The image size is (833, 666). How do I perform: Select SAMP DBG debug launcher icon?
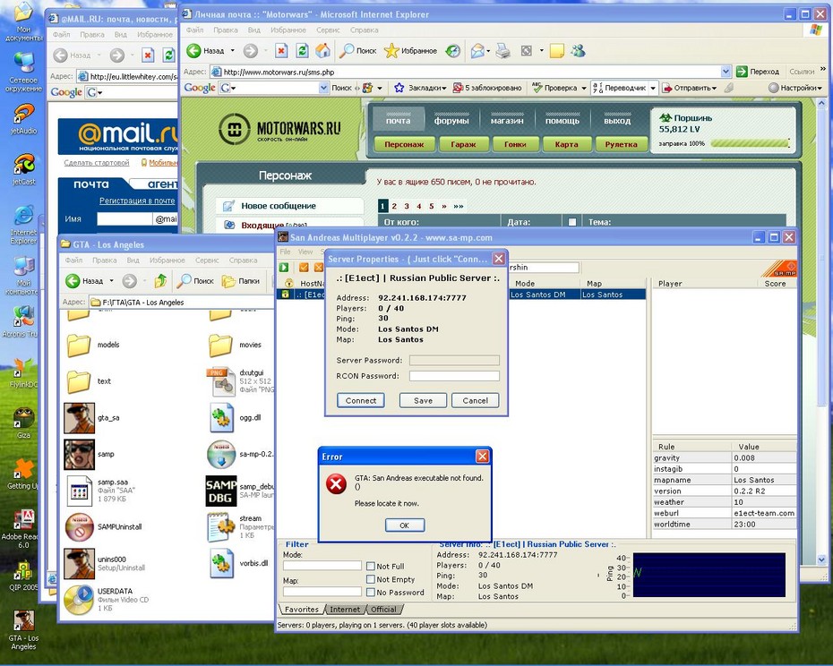221,491
